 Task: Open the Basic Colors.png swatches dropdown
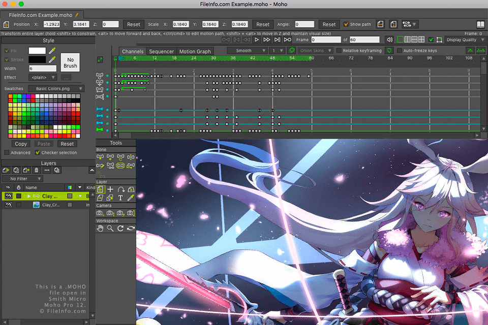(x=56, y=88)
